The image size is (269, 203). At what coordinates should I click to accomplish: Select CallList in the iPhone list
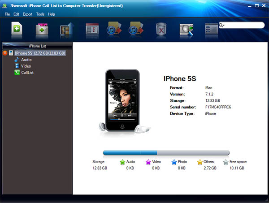click(27, 72)
